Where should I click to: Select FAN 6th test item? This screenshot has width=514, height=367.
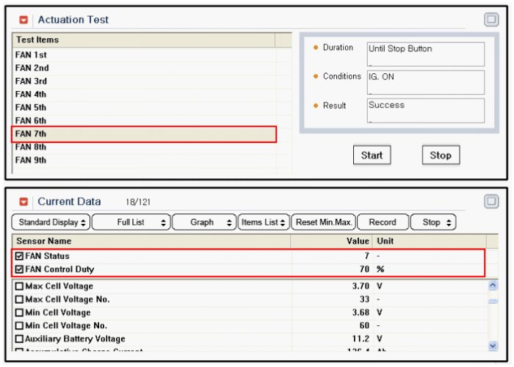[144, 120]
